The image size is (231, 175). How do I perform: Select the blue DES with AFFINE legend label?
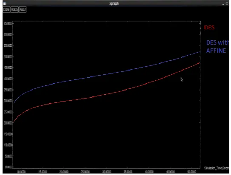point(217,47)
